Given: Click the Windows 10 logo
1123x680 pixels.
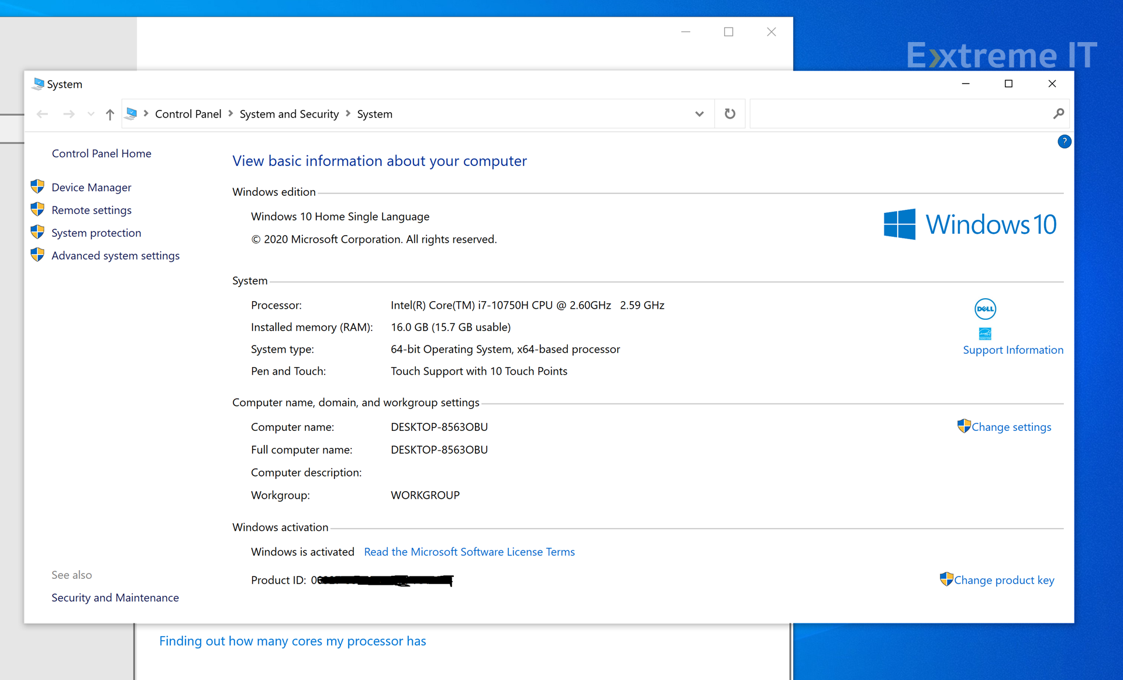Looking at the screenshot, I should [970, 225].
